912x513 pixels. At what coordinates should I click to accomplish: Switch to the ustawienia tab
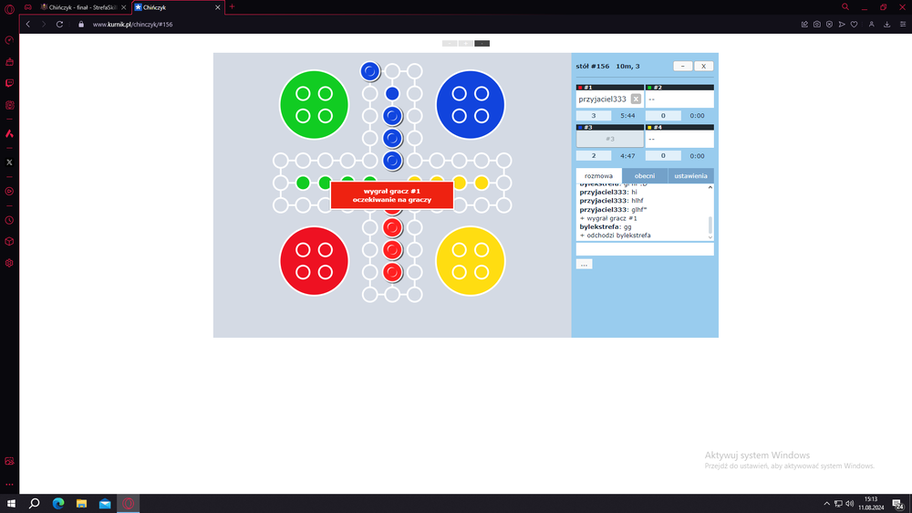pos(690,176)
